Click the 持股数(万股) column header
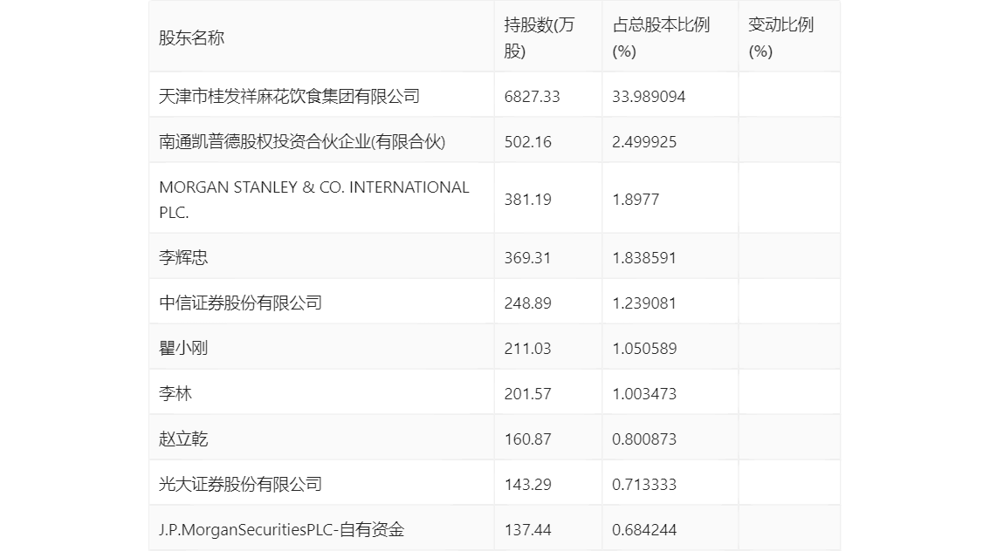Image resolution: width=990 pixels, height=551 pixels. coord(540,37)
